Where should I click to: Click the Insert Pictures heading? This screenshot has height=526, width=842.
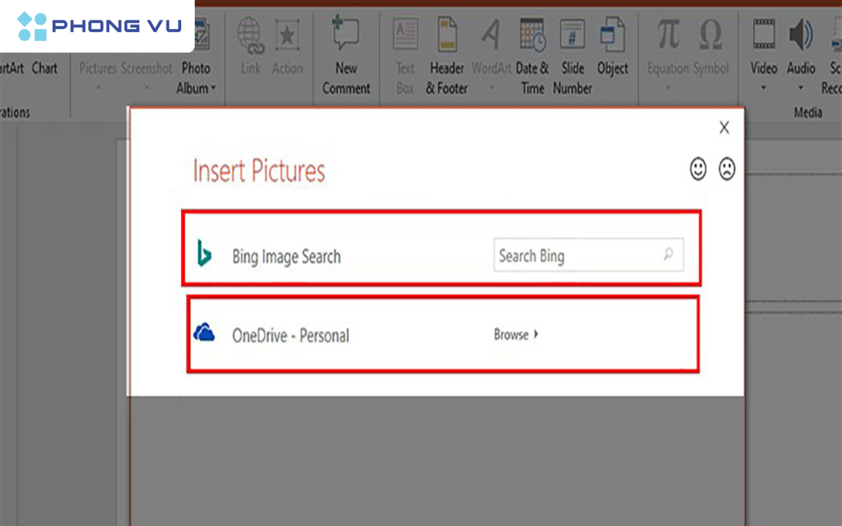tap(259, 171)
